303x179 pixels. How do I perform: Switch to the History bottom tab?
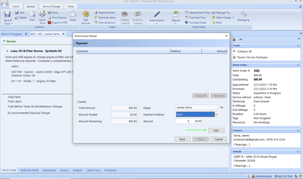[64, 170]
